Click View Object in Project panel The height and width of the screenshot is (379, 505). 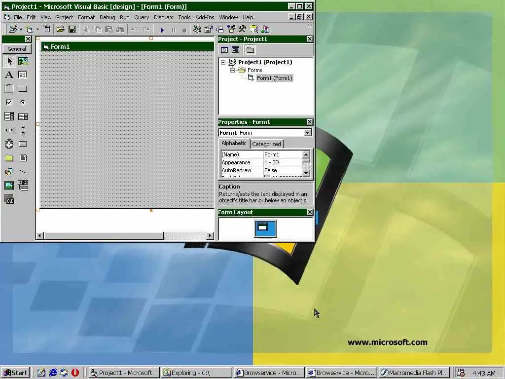pos(236,50)
